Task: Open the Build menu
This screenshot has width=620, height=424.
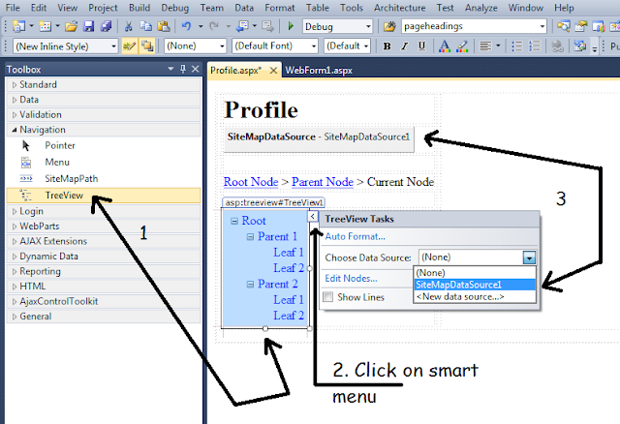Action: [139, 8]
